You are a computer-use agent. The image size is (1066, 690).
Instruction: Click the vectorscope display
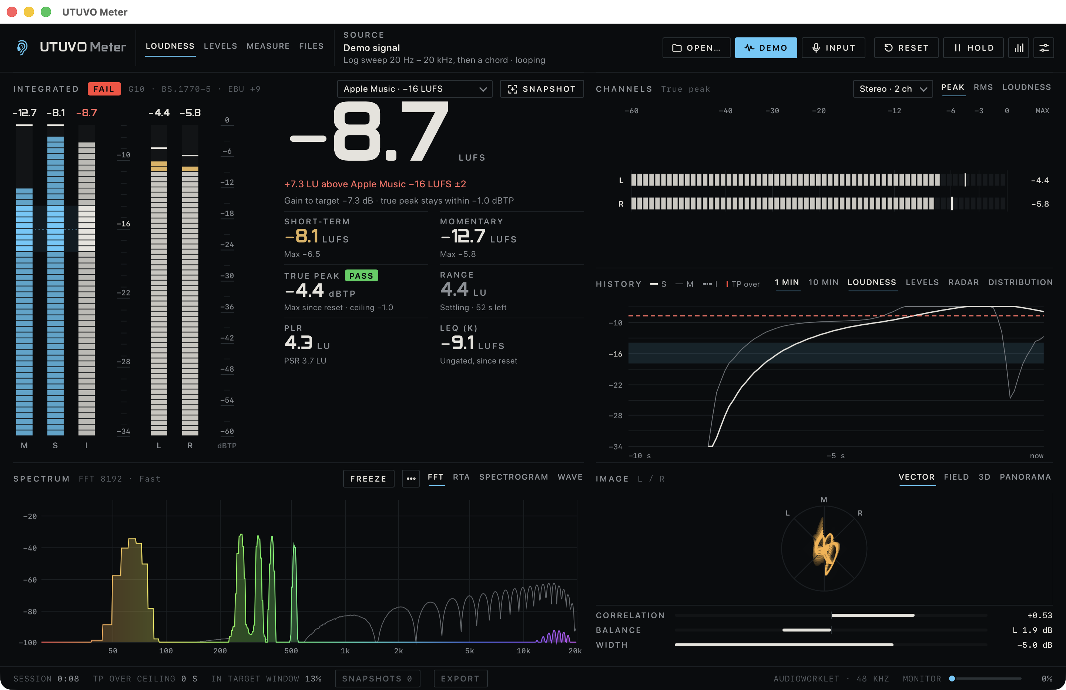(x=824, y=549)
